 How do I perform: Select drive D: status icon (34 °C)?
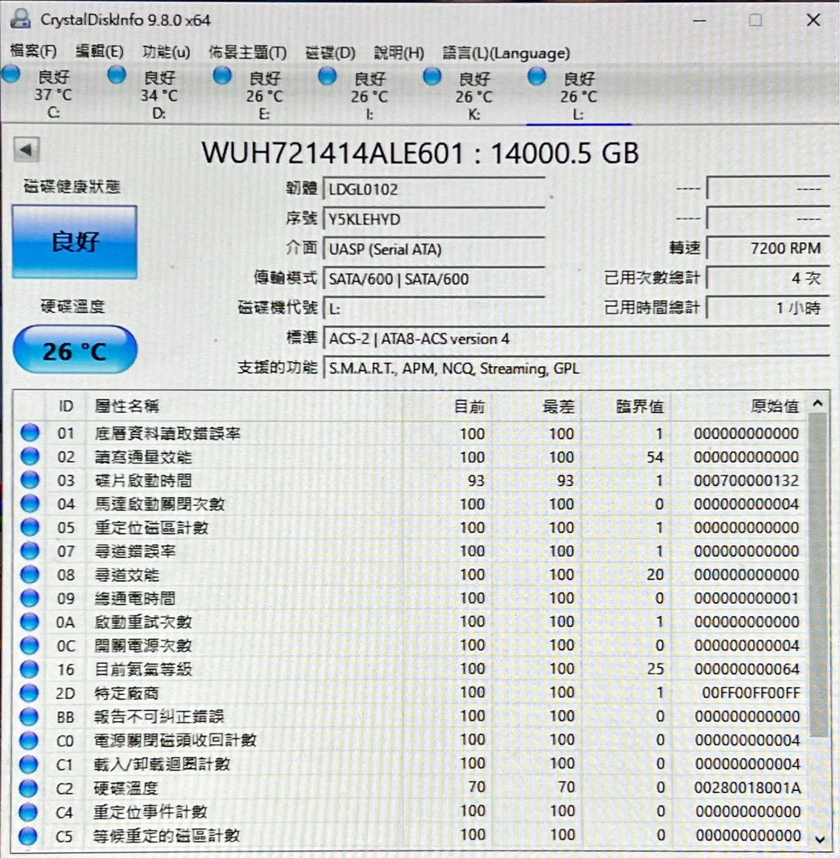click(117, 74)
